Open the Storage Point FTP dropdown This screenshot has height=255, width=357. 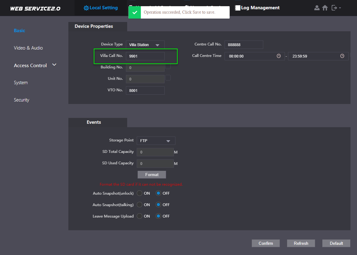tap(156, 141)
